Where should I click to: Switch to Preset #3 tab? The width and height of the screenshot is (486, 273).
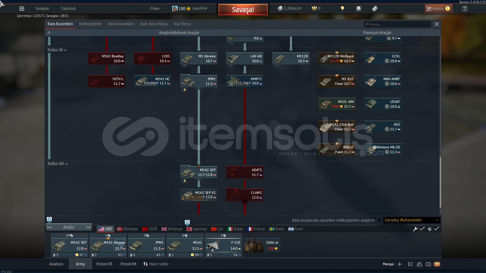pos(104,264)
